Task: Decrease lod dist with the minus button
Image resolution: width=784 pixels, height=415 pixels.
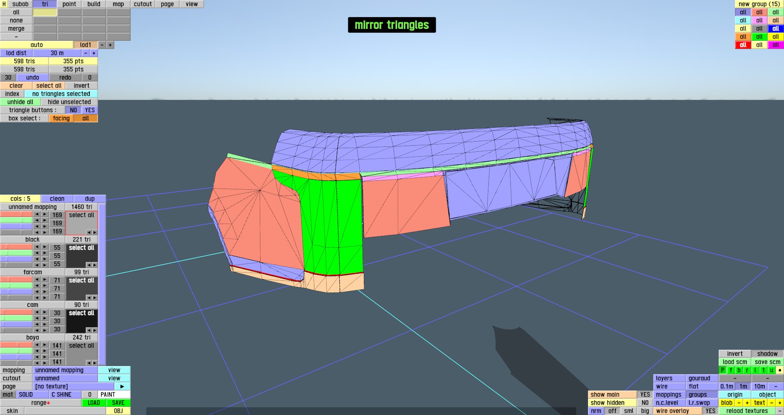Action: [x=86, y=53]
